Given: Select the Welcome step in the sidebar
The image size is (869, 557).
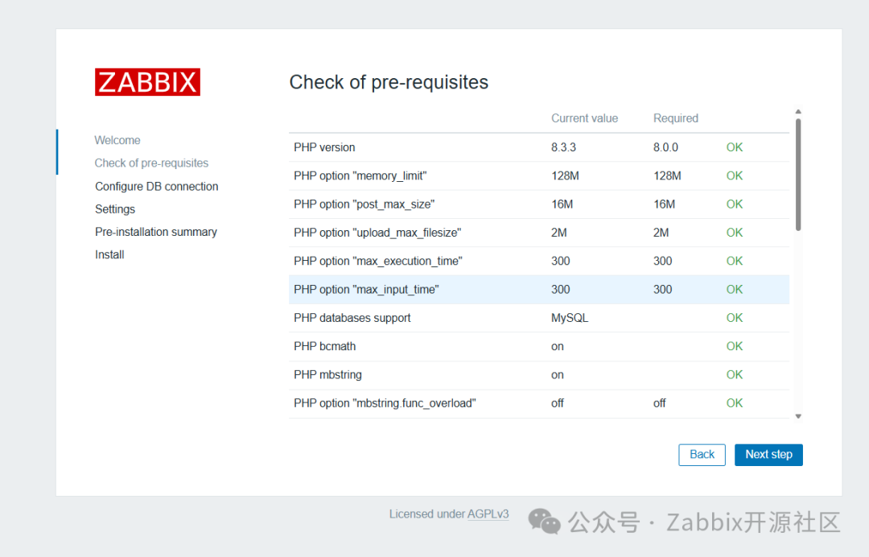Looking at the screenshot, I should pyautogui.click(x=117, y=140).
